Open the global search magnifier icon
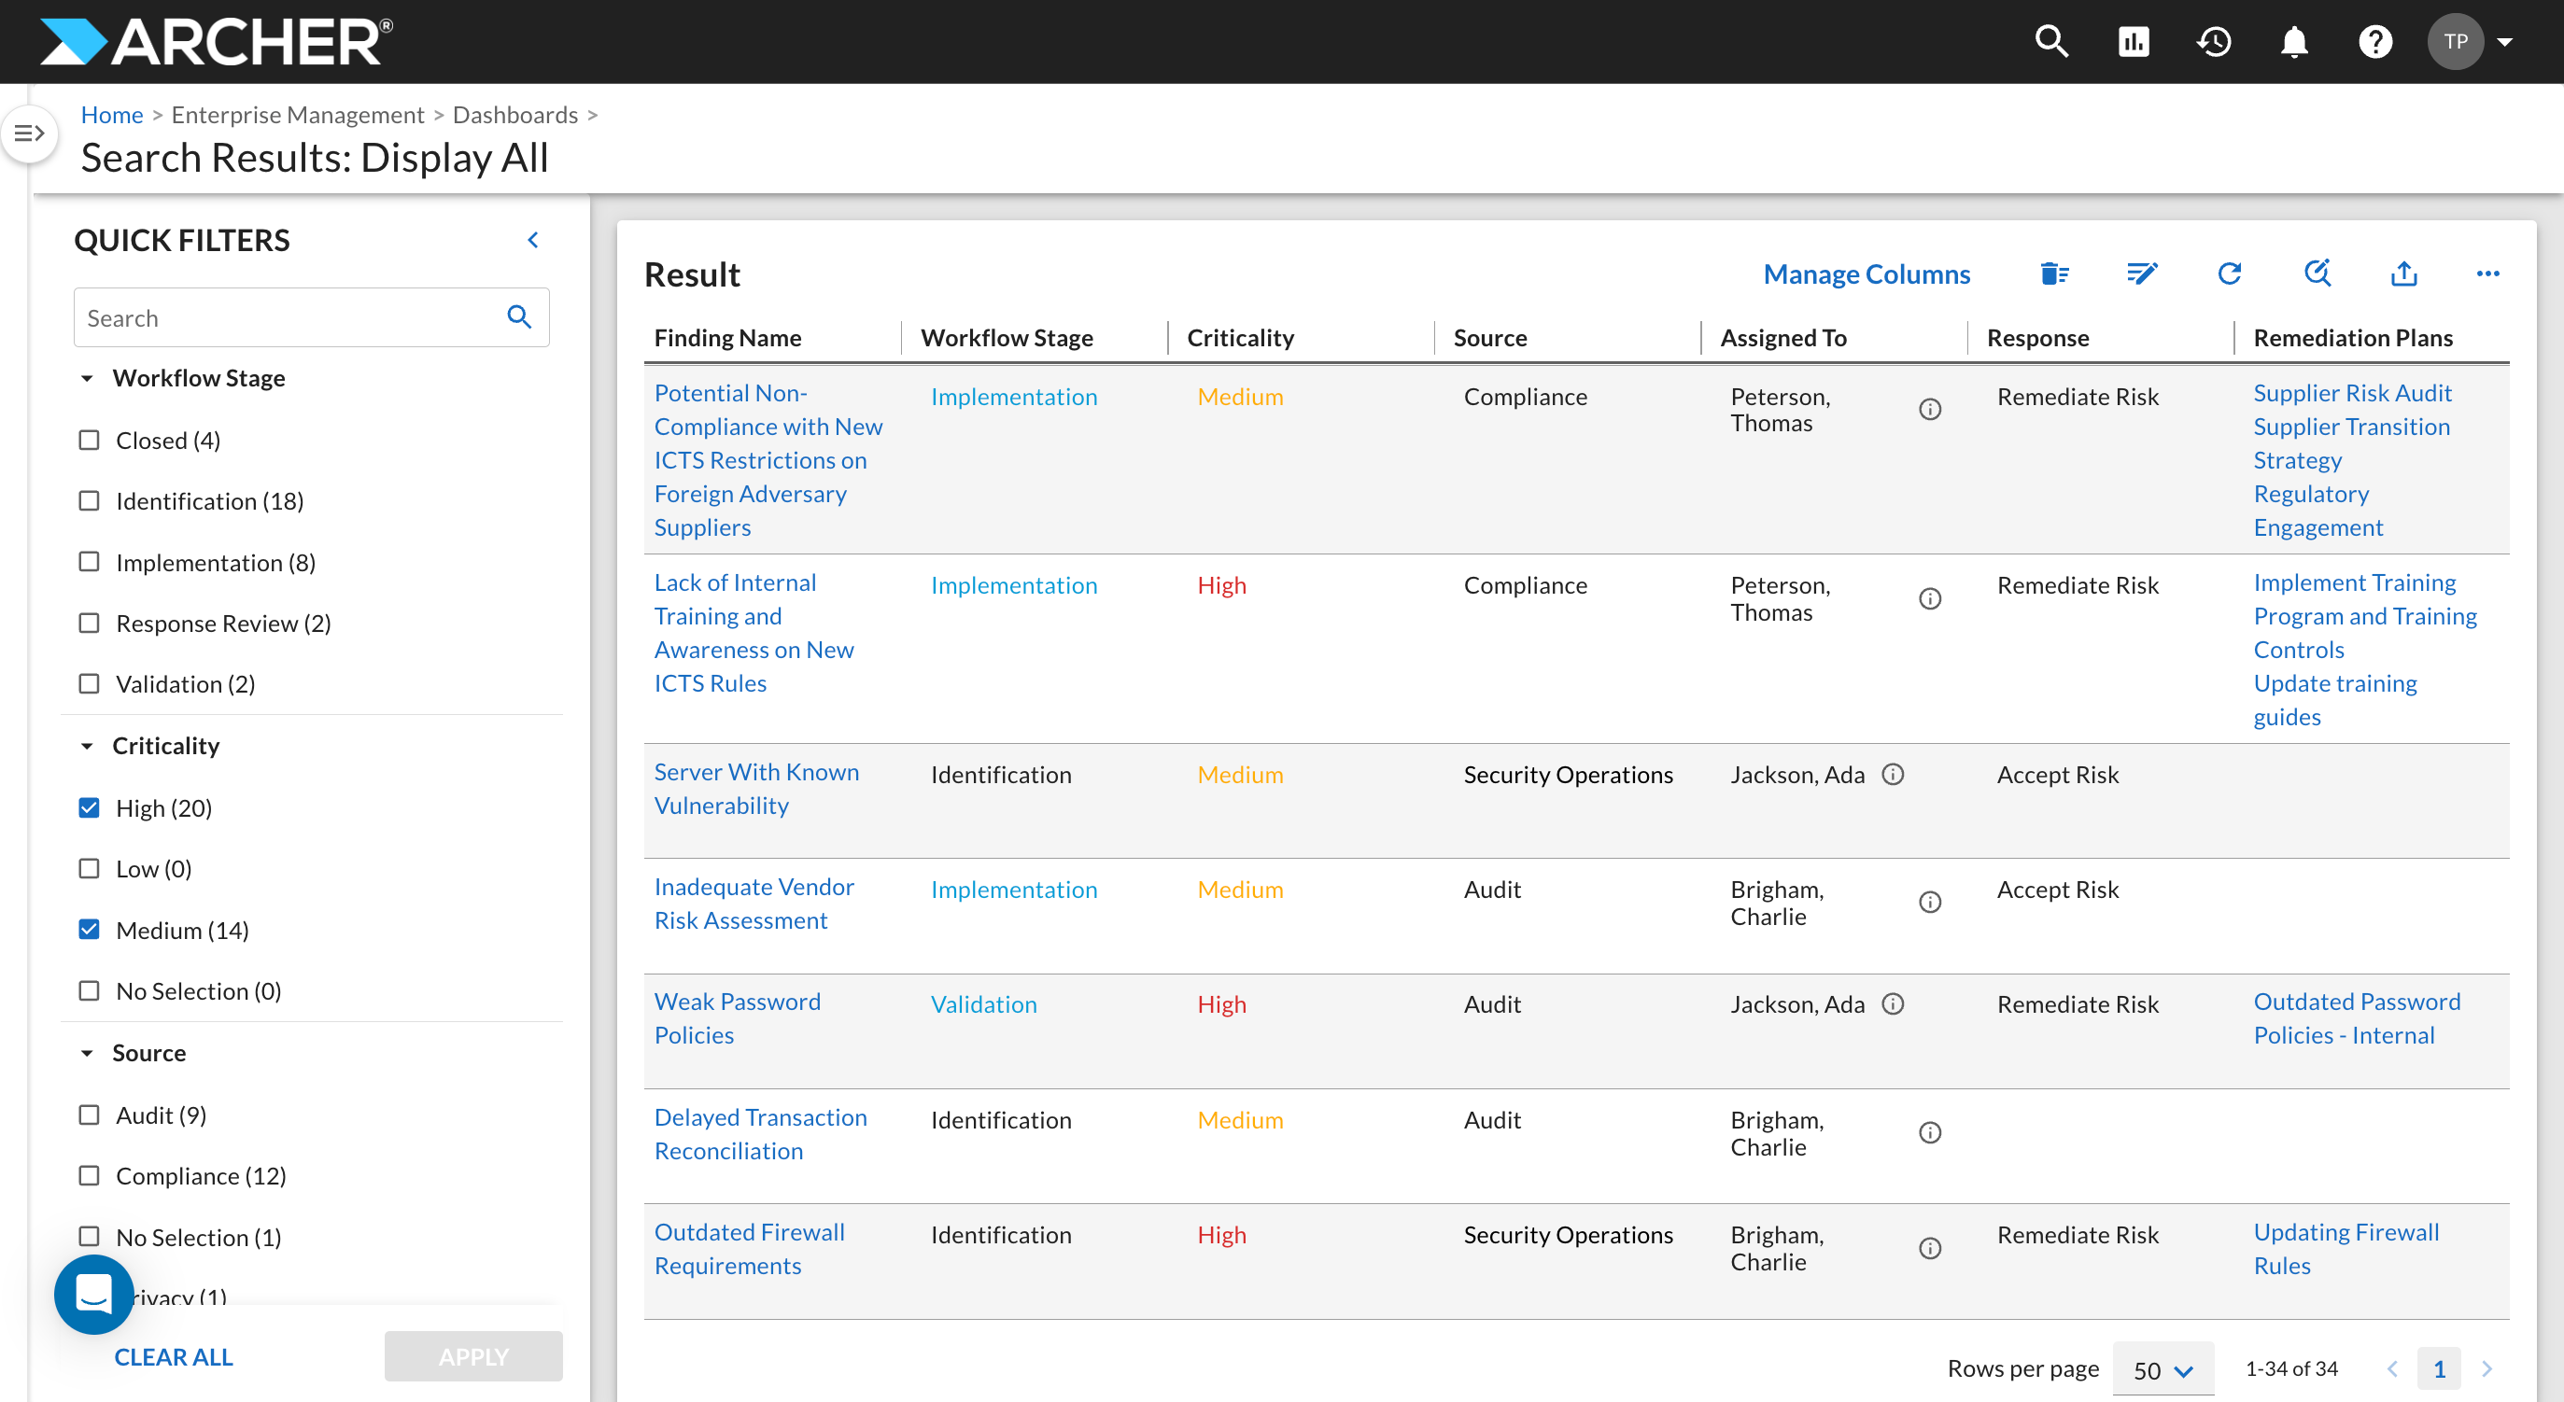Viewport: 2564px width, 1402px height. 2051,42
